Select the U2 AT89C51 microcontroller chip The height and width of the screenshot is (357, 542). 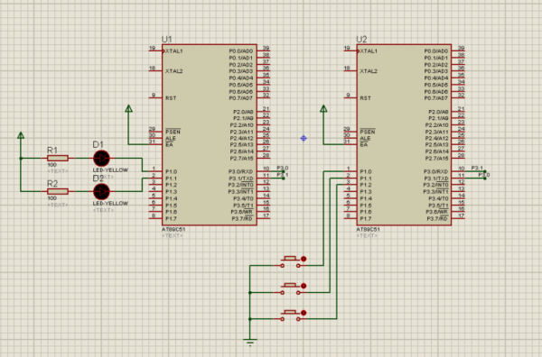(404, 135)
